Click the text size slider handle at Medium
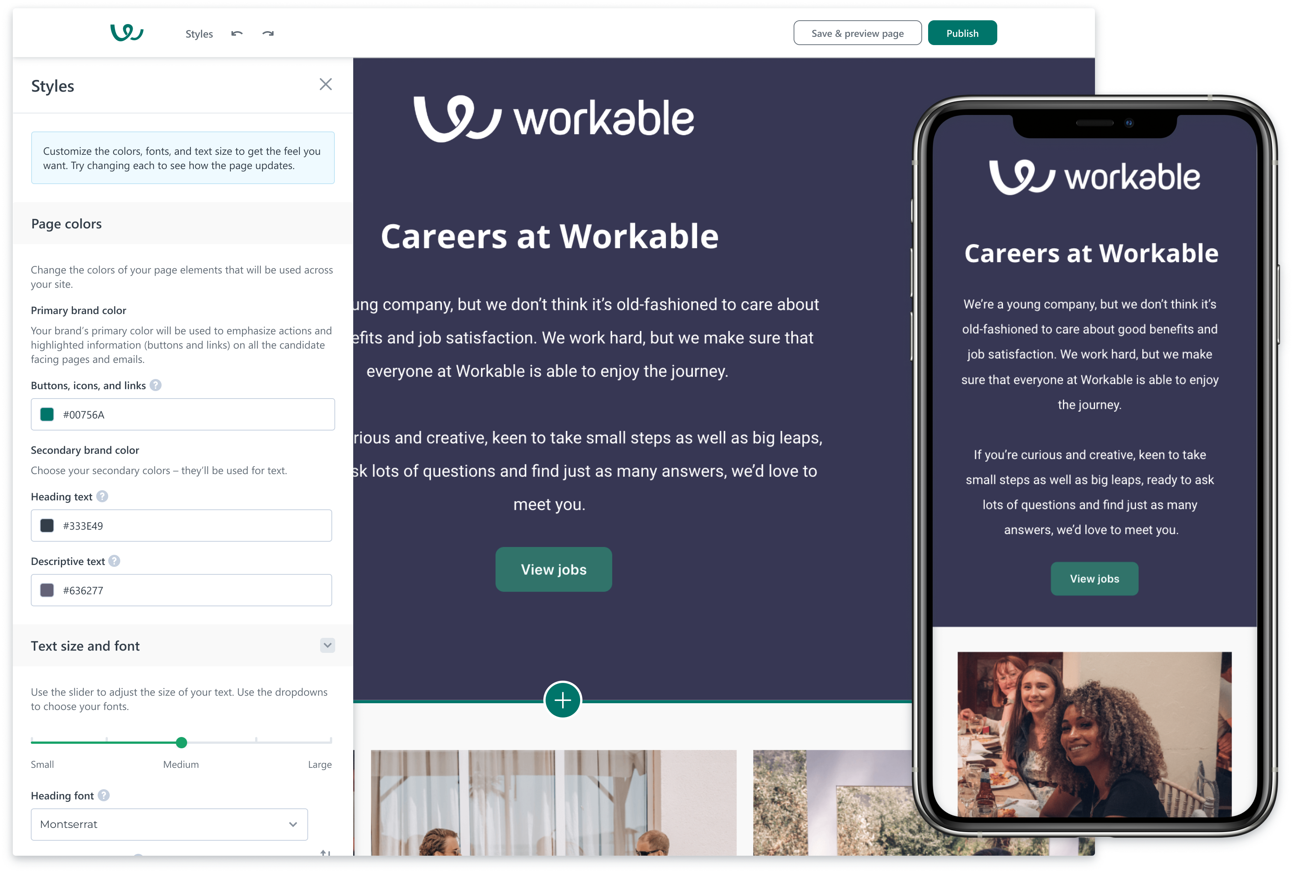The width and height of the screenshot is (1299, 873). pyautogui.click(x=181, y=742)
